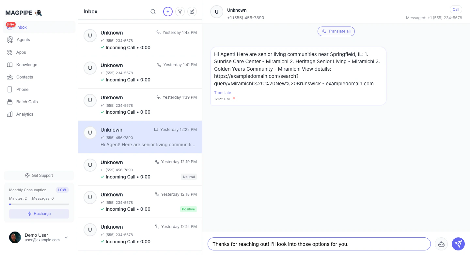Send the message with paper plane button
This screenshot has height=255, width=470.
458,244
